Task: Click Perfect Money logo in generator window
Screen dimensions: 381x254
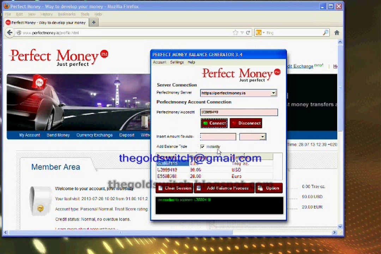Action: [241, 75]
